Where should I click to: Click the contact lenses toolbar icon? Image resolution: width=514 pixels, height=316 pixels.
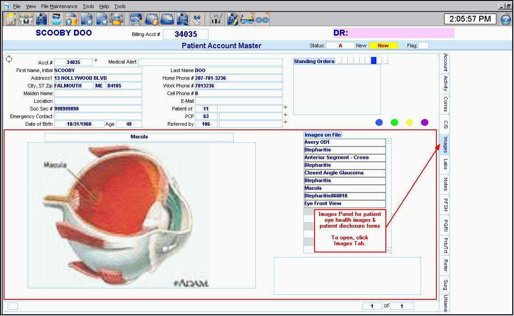click(x=262, y=19)
